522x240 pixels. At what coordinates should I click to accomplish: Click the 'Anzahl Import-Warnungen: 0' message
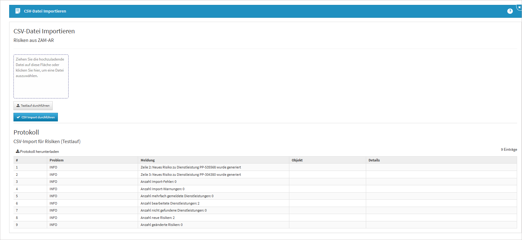(162, 189)
